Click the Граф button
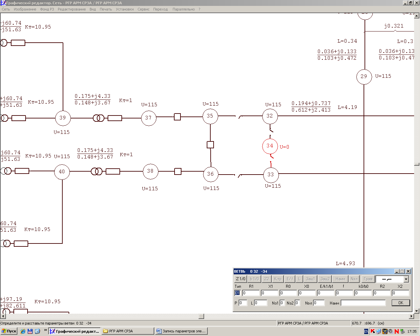Viewport: 420px width, 336px height. pyautogui.click(x=368, y=279)
